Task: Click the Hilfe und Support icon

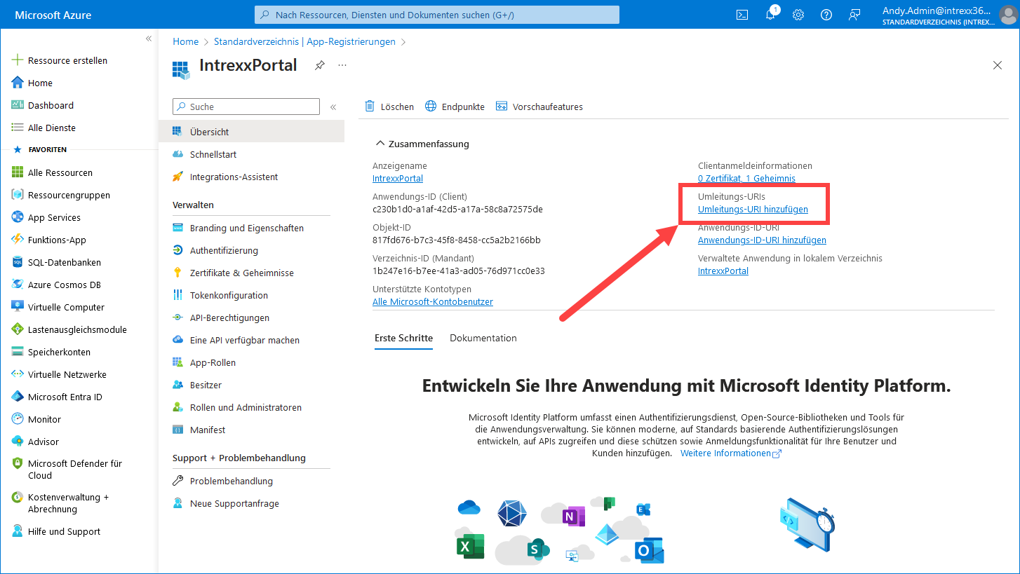Action: tap(18, 531)
